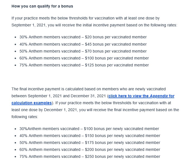
Task: Click the line beginning "between September 1, 2021"
Action: tap(59, 96)
